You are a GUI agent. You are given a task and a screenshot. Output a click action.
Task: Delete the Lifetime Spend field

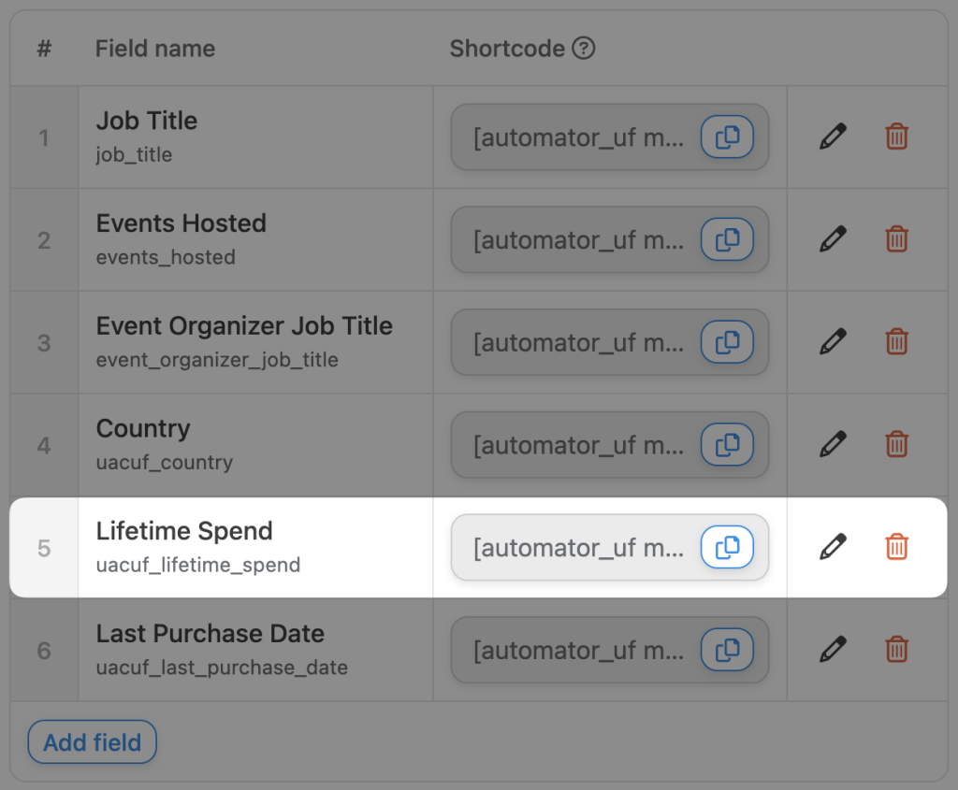[x=896, y=547]
